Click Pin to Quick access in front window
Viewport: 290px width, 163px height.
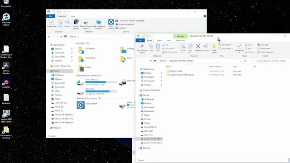[142, 48]
